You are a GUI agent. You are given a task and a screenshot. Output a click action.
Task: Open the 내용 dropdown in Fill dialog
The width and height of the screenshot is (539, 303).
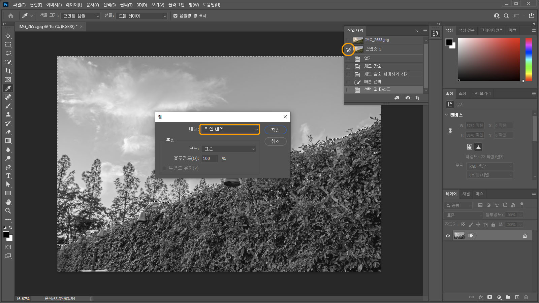(x=230, y=129)
